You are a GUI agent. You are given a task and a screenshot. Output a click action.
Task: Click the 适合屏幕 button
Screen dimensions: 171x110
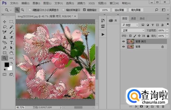tap(119, 10)
